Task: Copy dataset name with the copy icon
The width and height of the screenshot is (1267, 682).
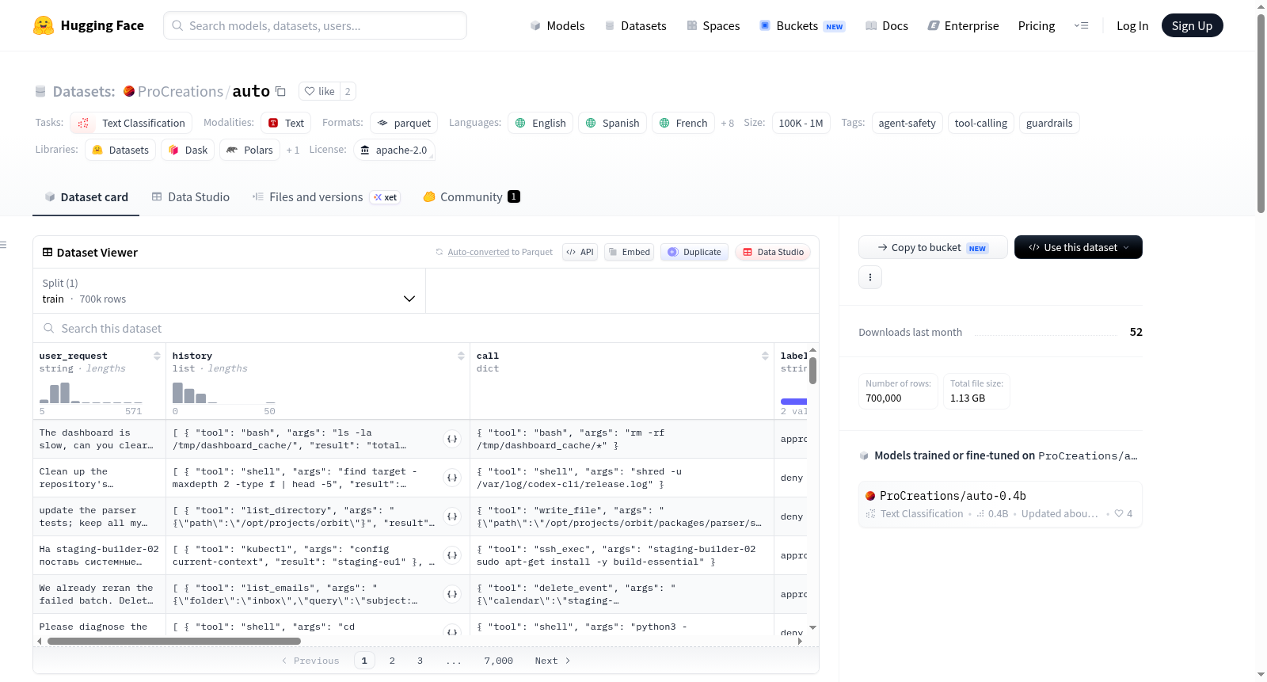Action: pos(280,91)
